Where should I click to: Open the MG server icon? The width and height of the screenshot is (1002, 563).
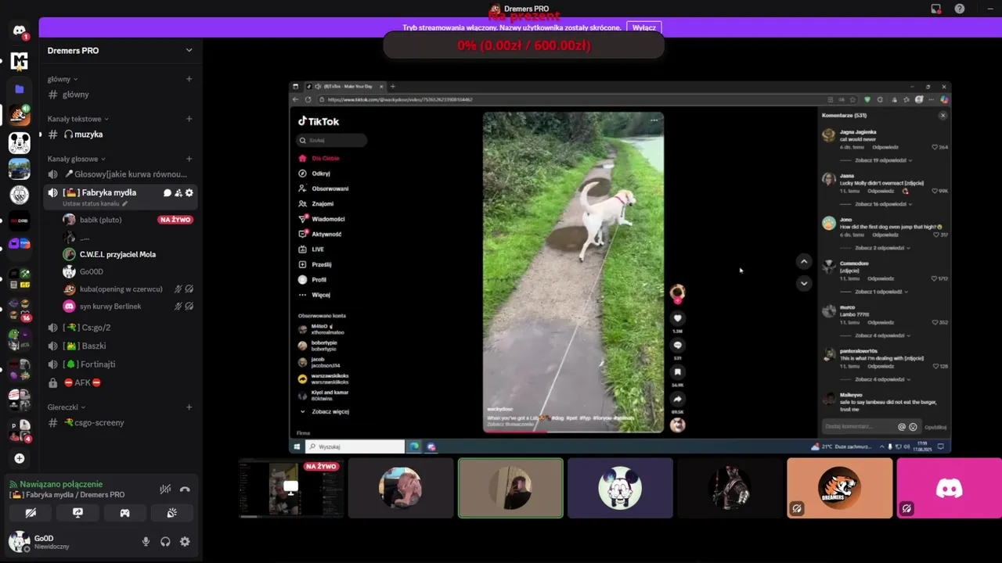point(20,61)
